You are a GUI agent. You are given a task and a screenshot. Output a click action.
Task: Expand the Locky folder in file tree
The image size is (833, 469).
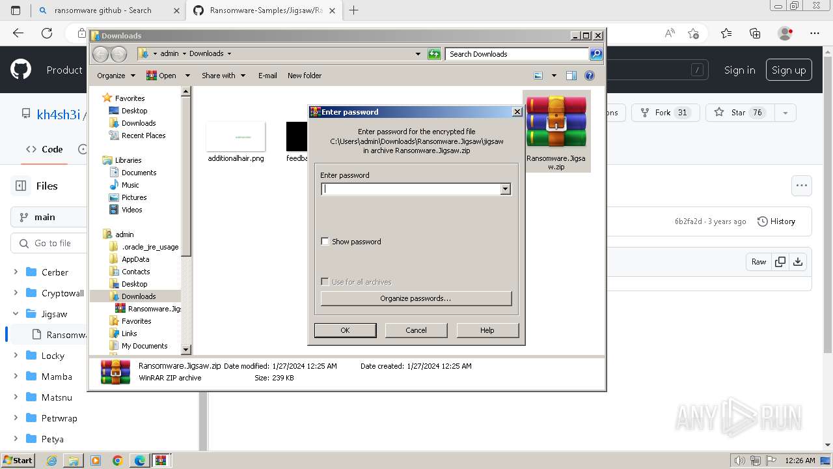(x=16, y=356)
